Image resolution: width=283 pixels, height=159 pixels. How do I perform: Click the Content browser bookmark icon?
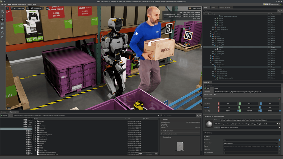[161, 115]
